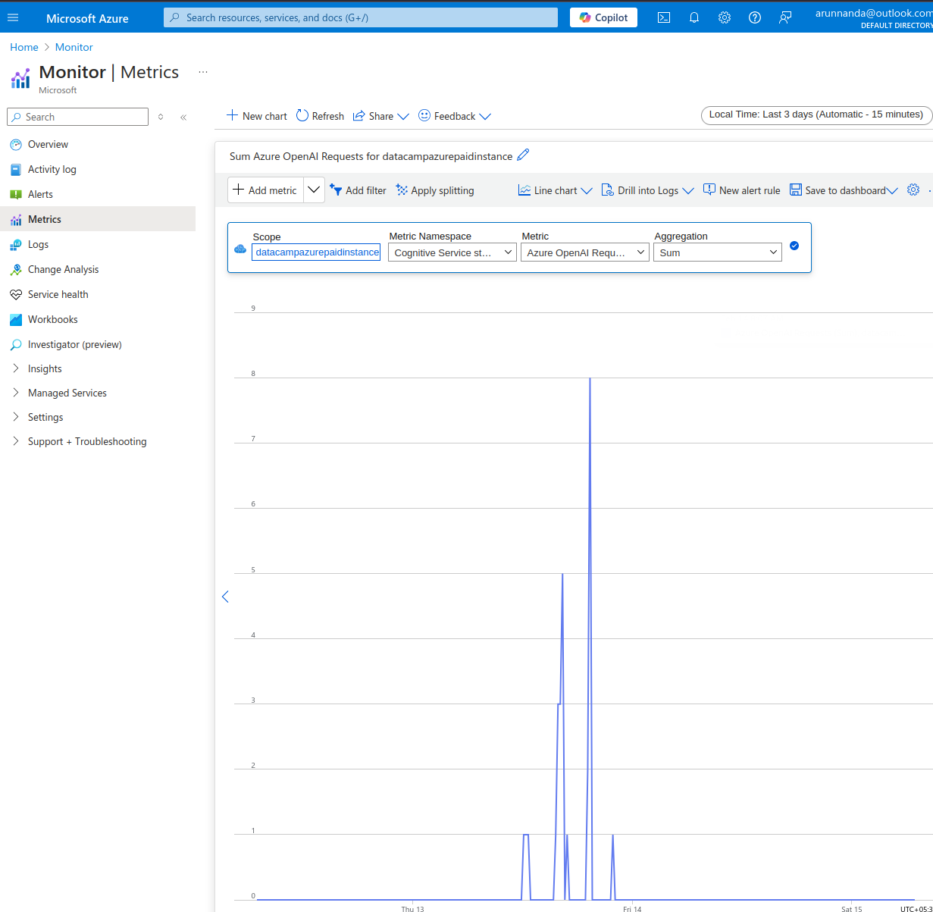Click the Scope field datacampazurepaidinstance
The height and width of the screenshot is (912, 933).
pyautogui.click(x=316, y=252)
